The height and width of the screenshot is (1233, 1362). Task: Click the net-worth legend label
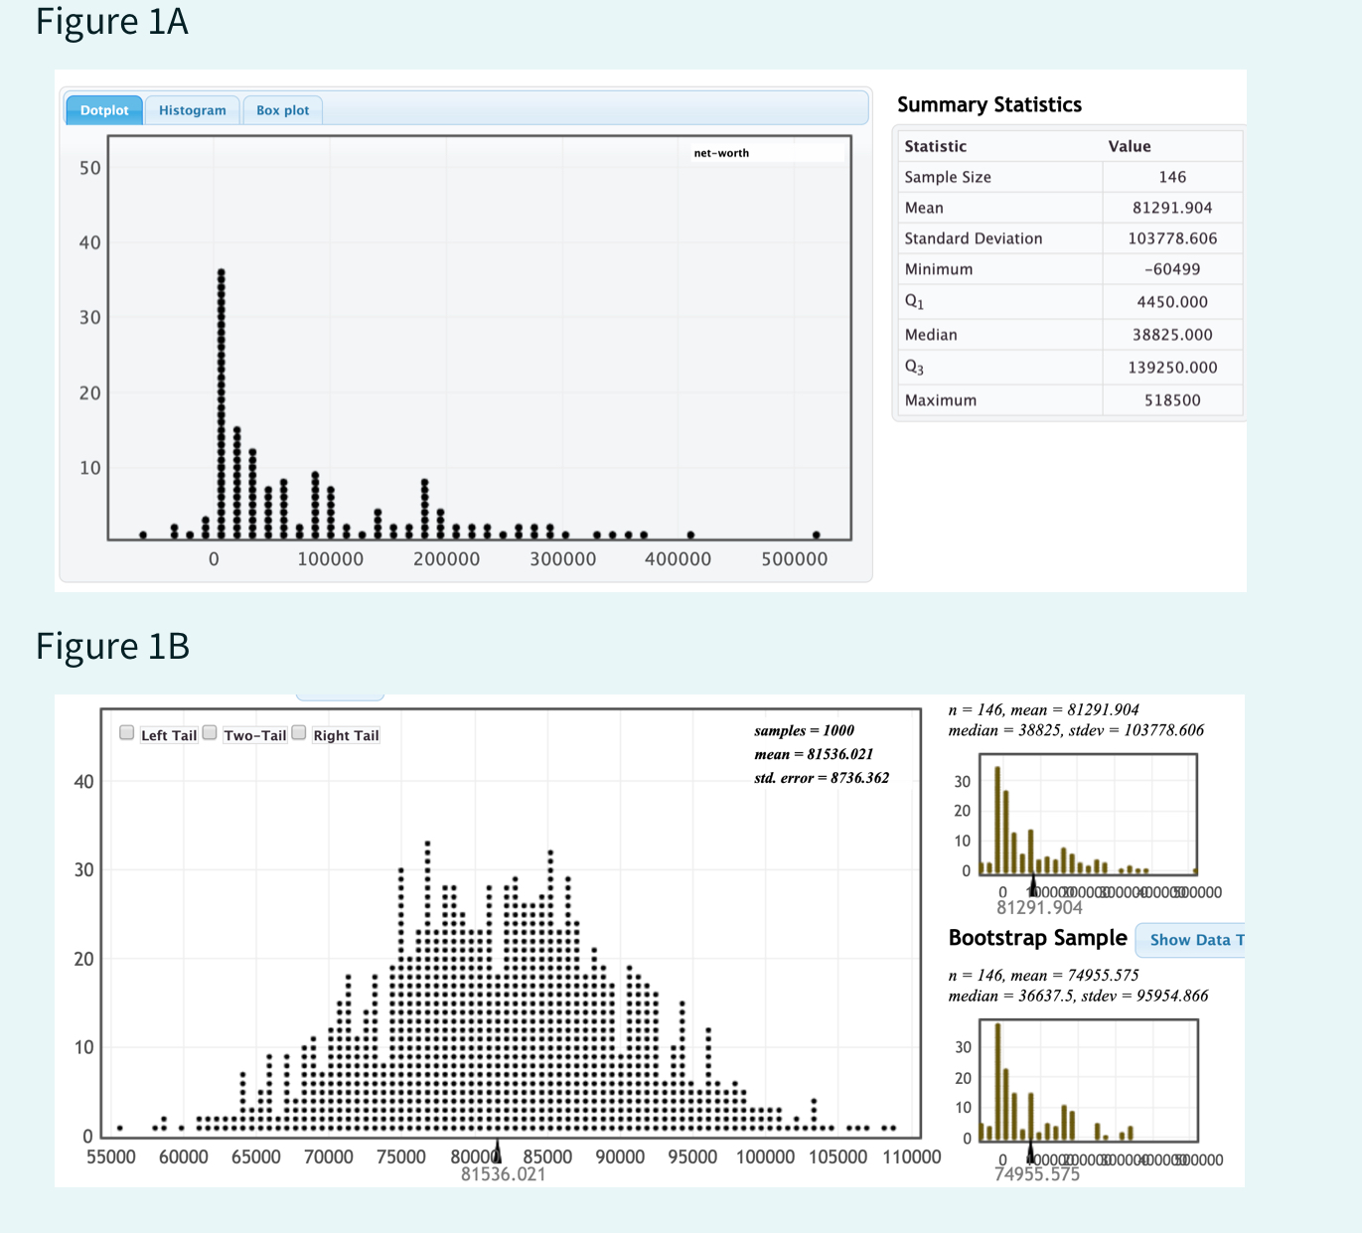click(x=721, y=153)
